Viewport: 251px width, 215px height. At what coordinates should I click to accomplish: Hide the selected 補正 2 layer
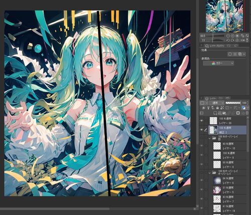tap(202, 130)
